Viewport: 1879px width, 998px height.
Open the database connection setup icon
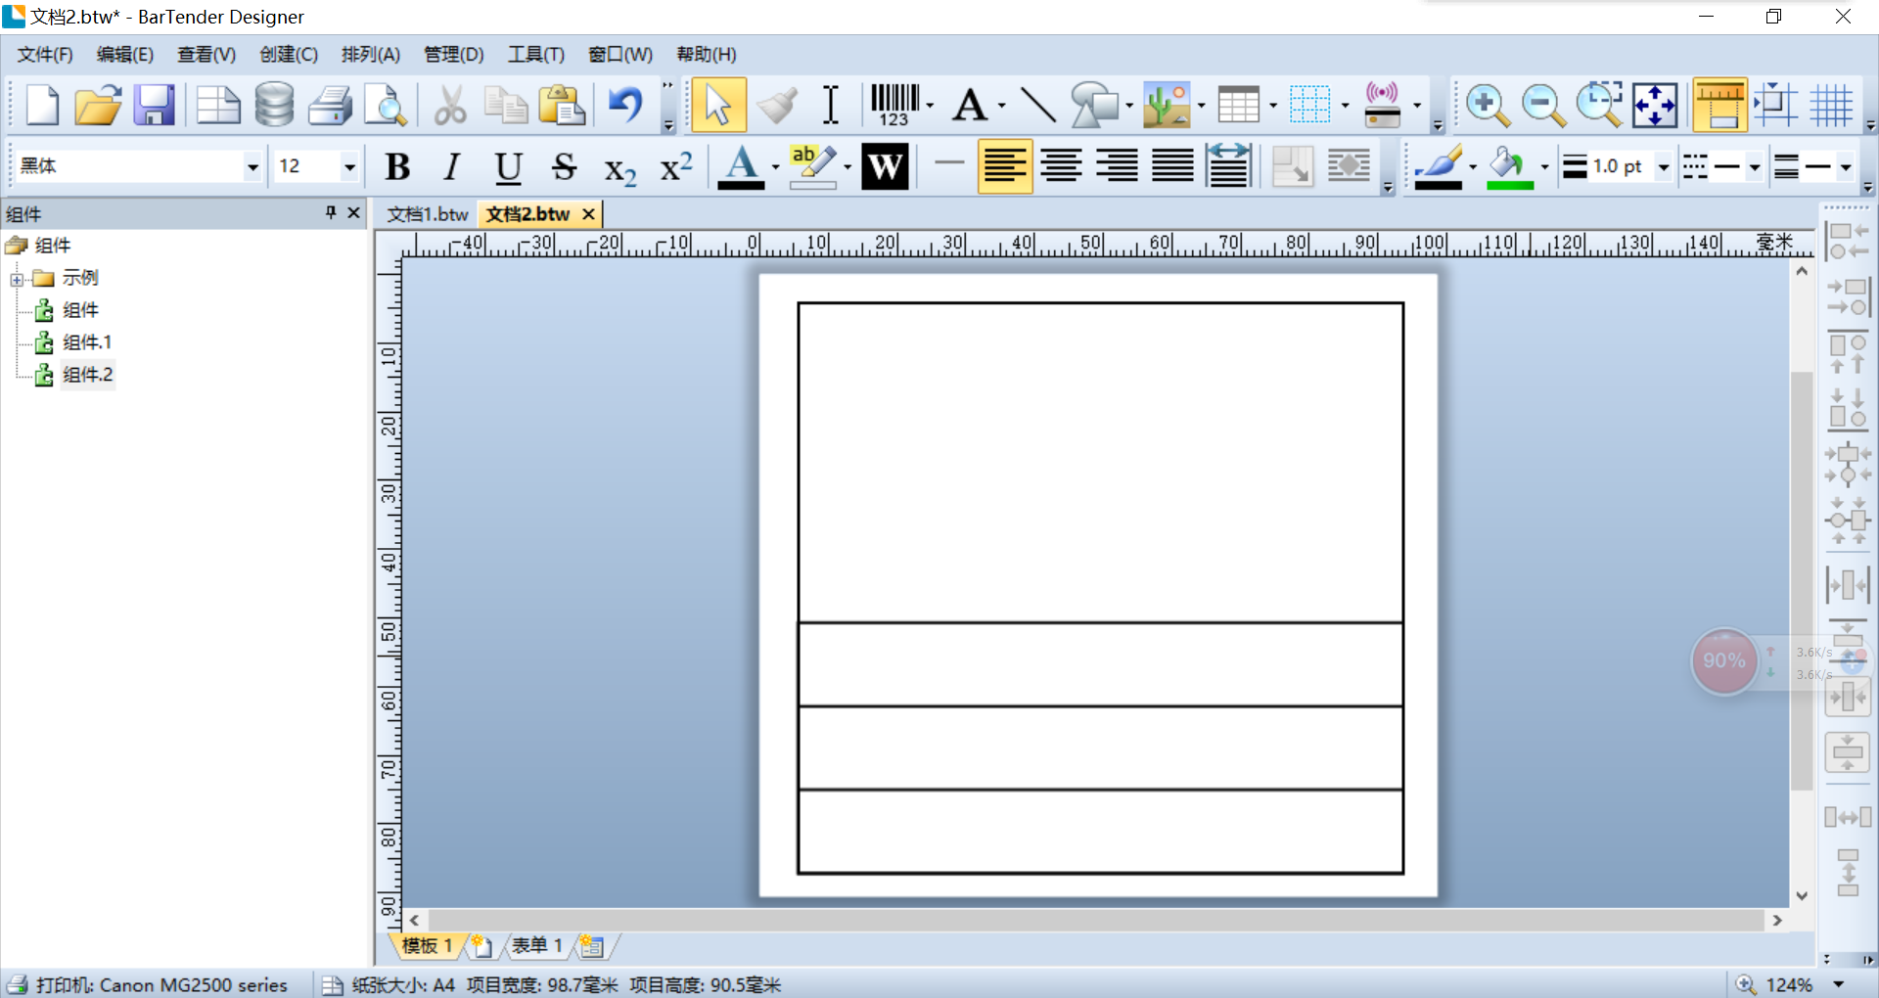274,105
